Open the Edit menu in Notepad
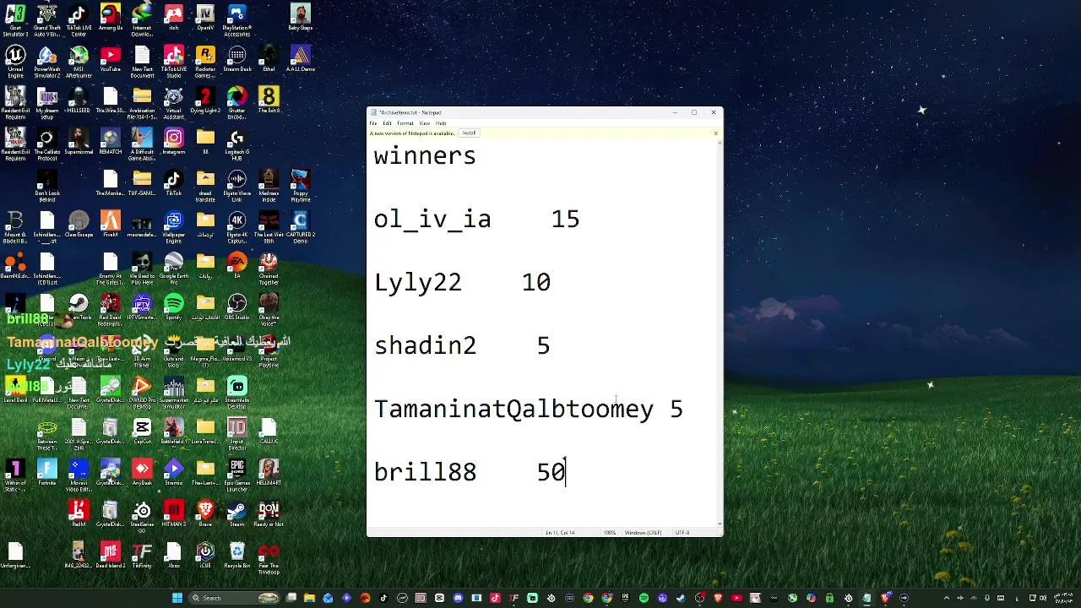Screen dimensions: 1081x608 (x=387, y=123)
